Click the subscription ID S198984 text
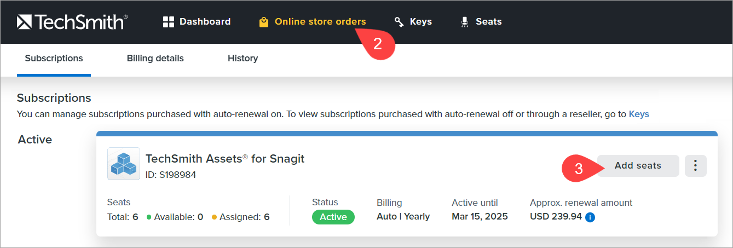 pyautogui.click(x=171, y=175)
